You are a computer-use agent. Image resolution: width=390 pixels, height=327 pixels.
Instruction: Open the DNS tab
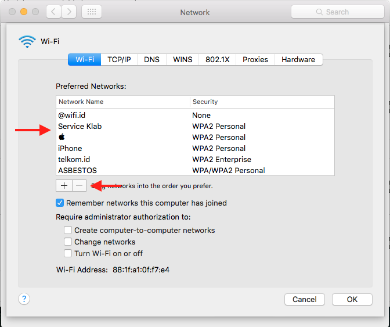151,59
